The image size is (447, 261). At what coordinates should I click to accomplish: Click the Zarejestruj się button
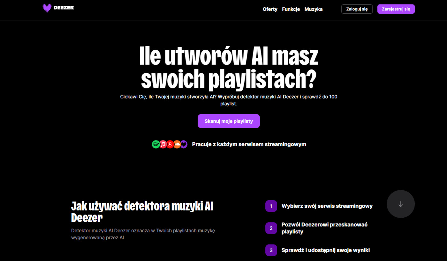396,9
